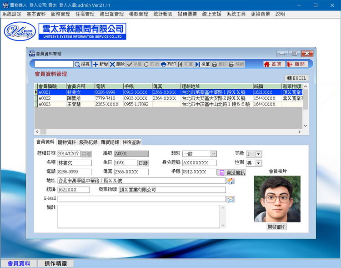Add a new member with 新增
This screenshot has height=268, width=341.
click(100, 65)
